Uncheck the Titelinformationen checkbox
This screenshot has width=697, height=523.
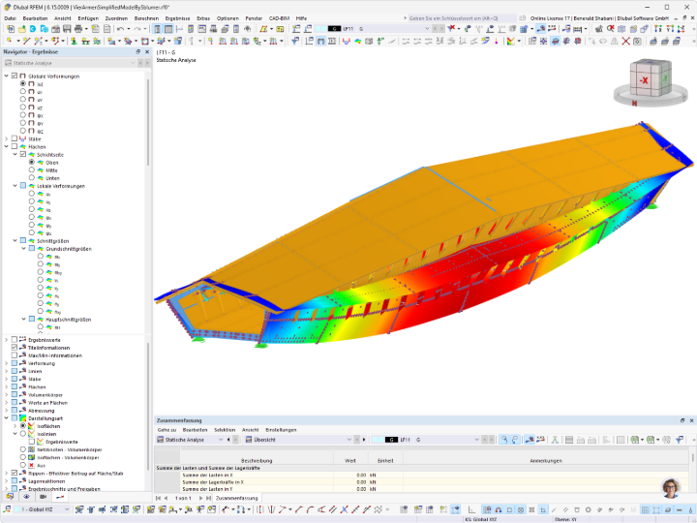point(15,348)
